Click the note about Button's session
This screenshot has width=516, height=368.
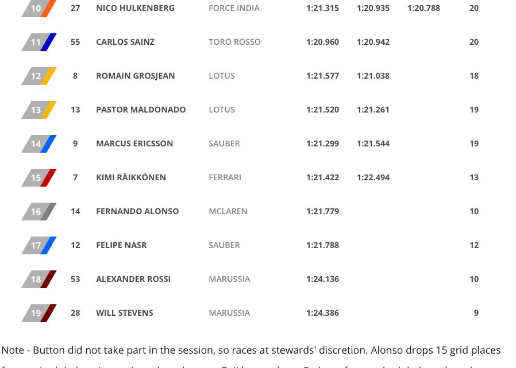click(251, 350)
